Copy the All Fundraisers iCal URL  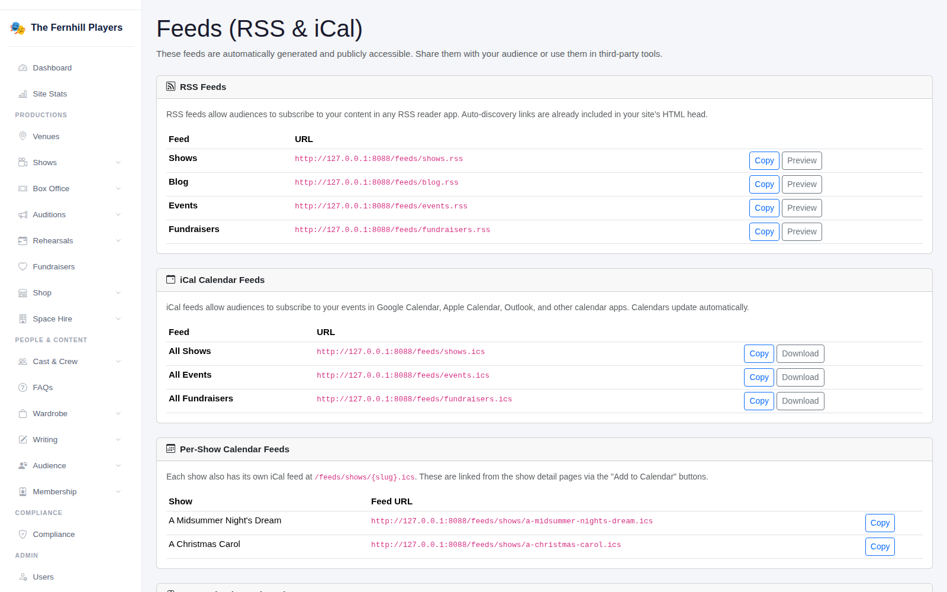759,401
